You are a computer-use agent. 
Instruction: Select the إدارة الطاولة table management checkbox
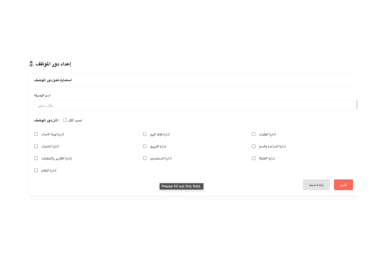coord(254,158)
